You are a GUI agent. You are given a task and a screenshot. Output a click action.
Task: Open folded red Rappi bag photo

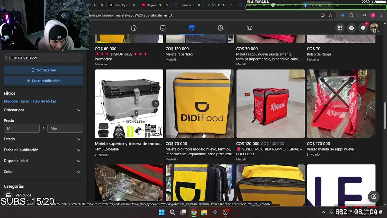(x=341, y=104)
